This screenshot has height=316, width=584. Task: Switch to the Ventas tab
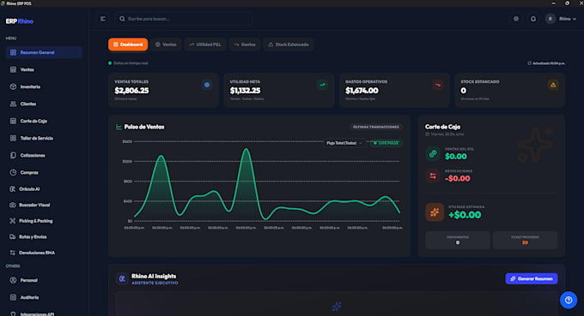pos(166,45)
